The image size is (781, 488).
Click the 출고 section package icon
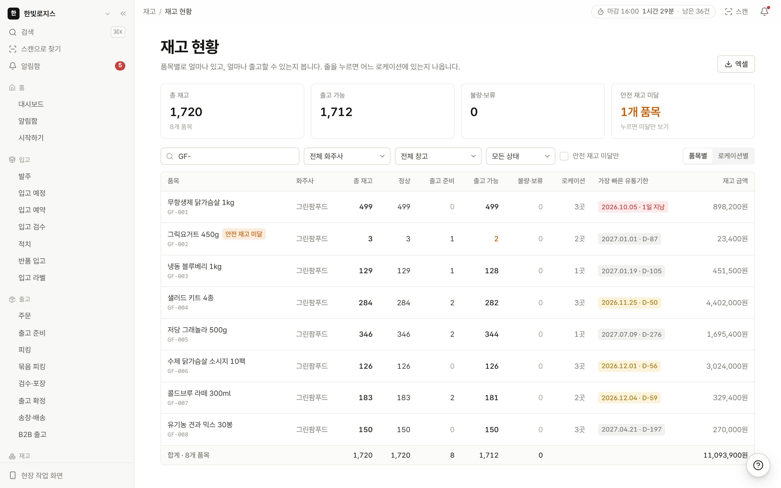[12, 299]
